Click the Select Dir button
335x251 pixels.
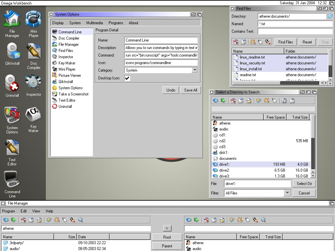point(304,184)
